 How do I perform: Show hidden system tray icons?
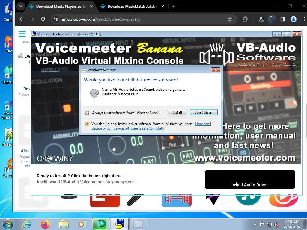click(255, 224)
